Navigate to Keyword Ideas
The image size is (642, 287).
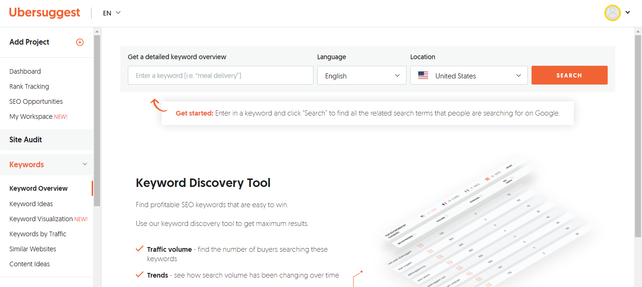(x=31, y=204)
